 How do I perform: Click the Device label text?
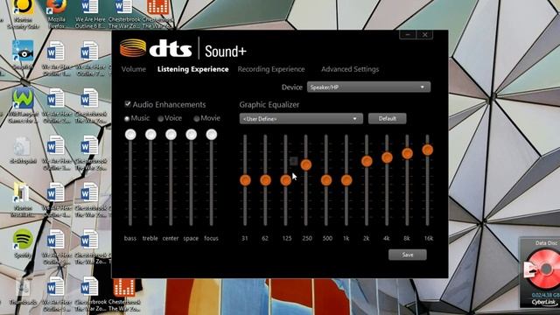pos(291,87)
